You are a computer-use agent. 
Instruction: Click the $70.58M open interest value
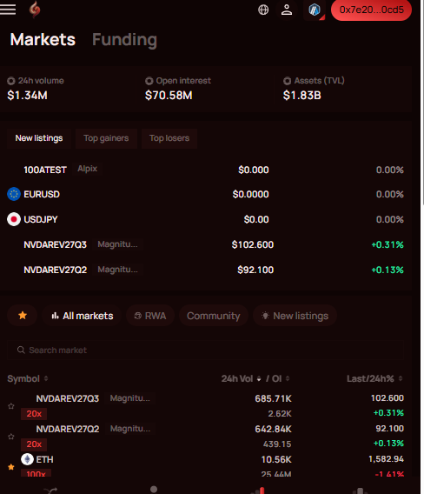coord(169,95)
